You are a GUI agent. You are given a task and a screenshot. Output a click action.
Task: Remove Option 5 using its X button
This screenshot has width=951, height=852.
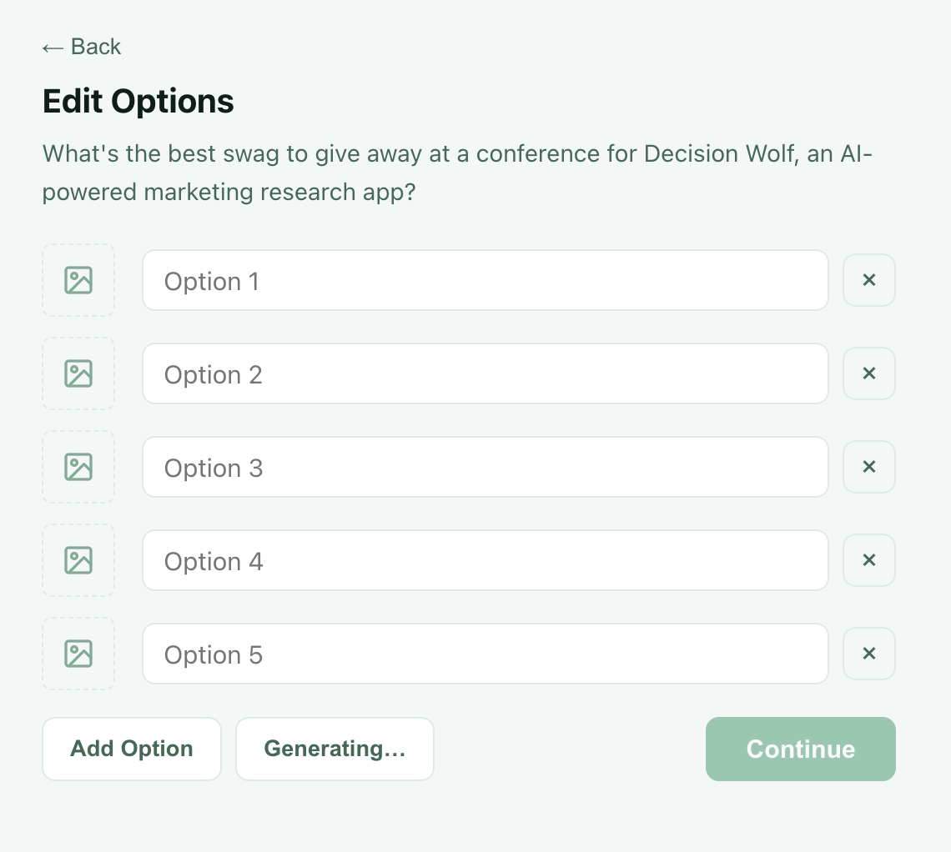tap(868, 654)
